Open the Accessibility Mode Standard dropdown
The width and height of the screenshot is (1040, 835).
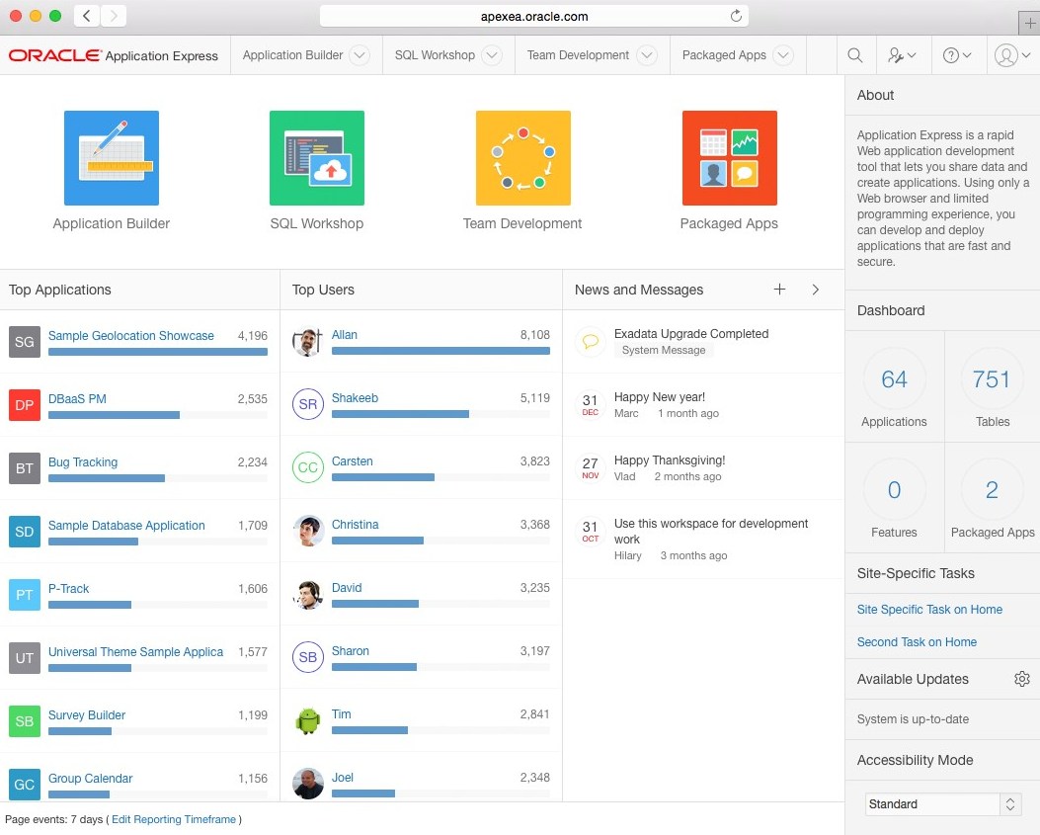[943, 804]
